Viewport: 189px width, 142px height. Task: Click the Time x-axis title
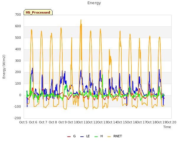(x=167, y=127)
